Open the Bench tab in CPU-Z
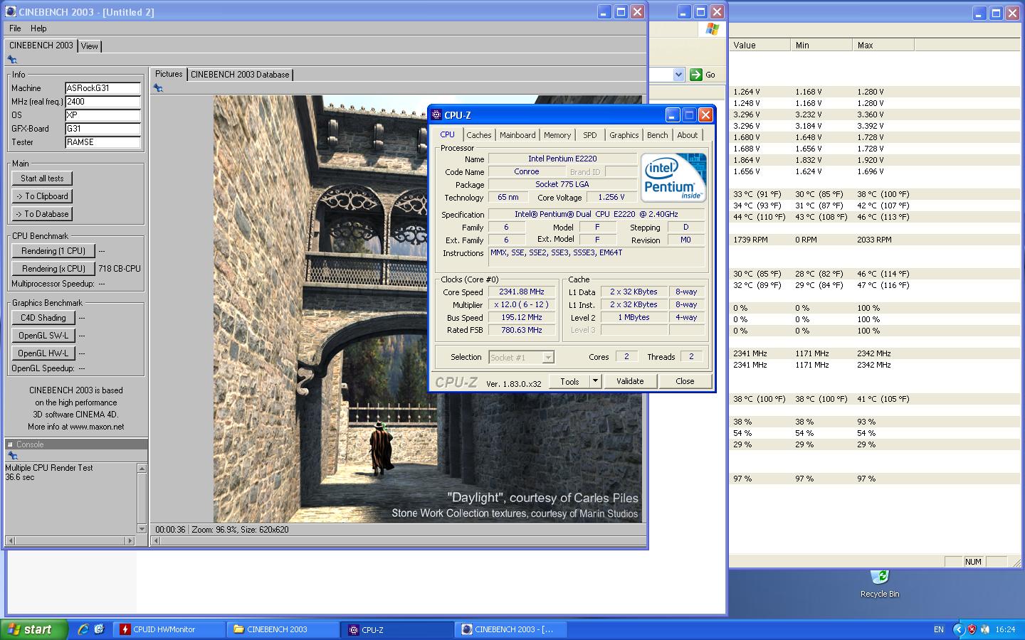 pyautogui.click(x=658, y=135)
